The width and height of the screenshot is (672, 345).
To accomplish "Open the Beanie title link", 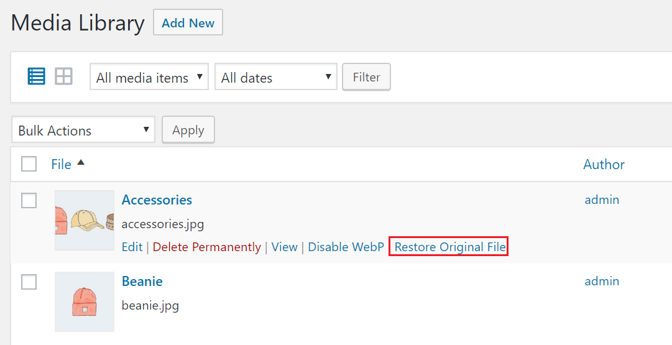I will coord(142,281).
